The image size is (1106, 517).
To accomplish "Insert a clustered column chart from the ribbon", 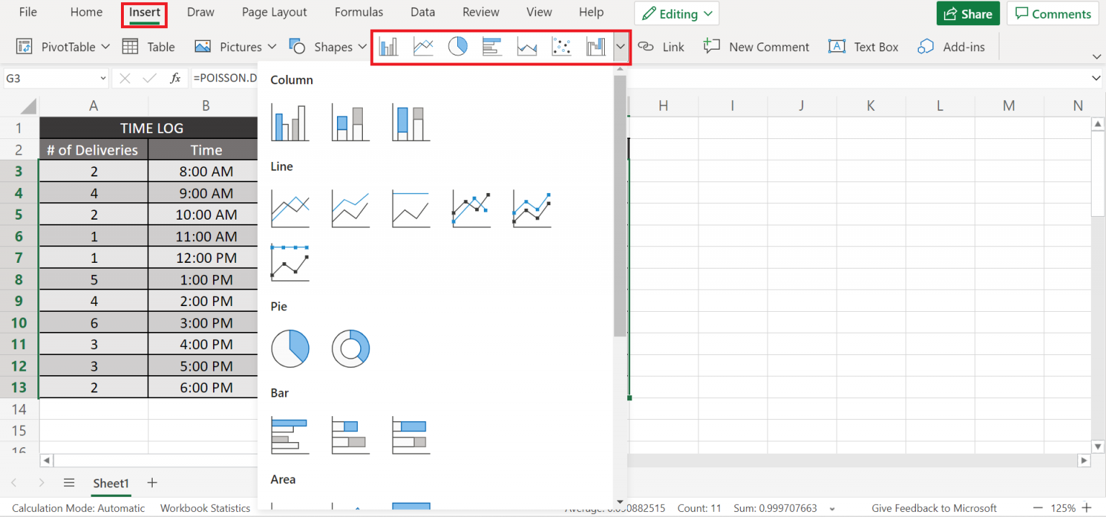I will click(x=389, y=46).
